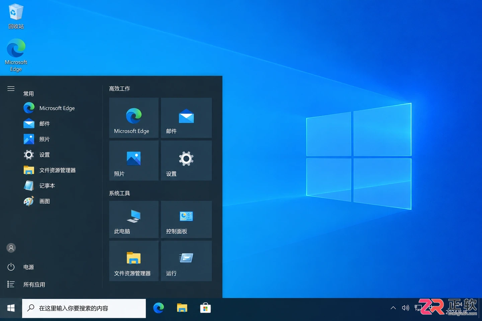Open 照片 in the 常用 list

point(37,139)
